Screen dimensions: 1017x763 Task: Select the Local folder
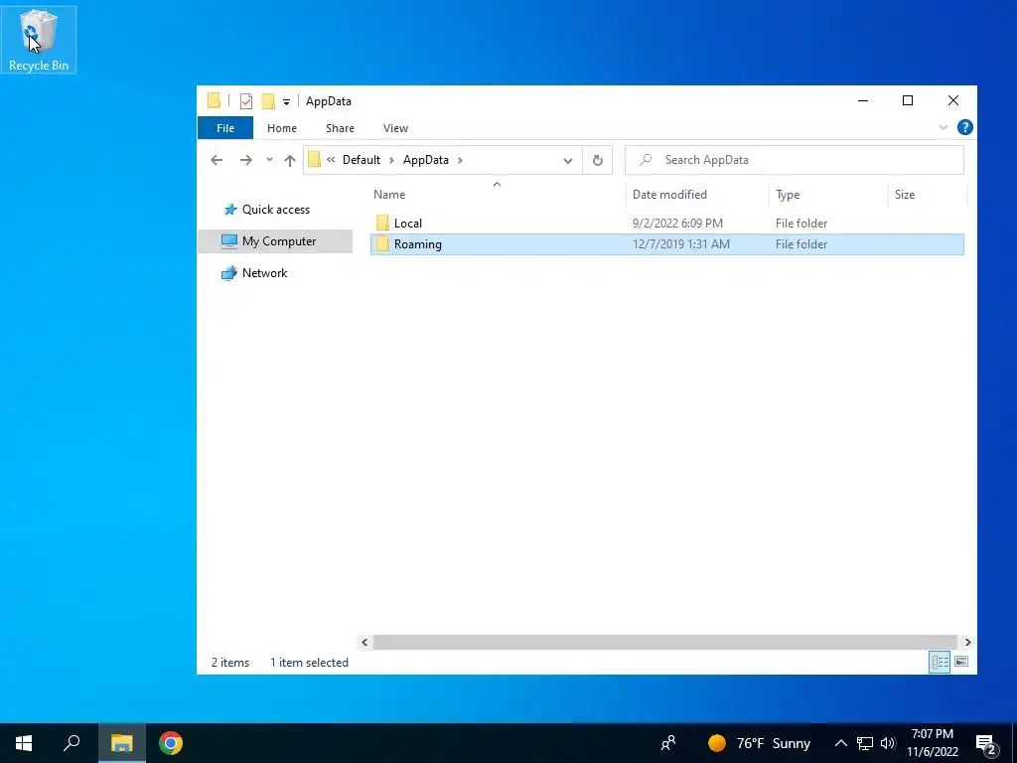point(666,224)
